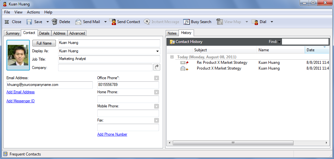Click the Full Name button
334x159 pixels.
click(x=44, y=43)
